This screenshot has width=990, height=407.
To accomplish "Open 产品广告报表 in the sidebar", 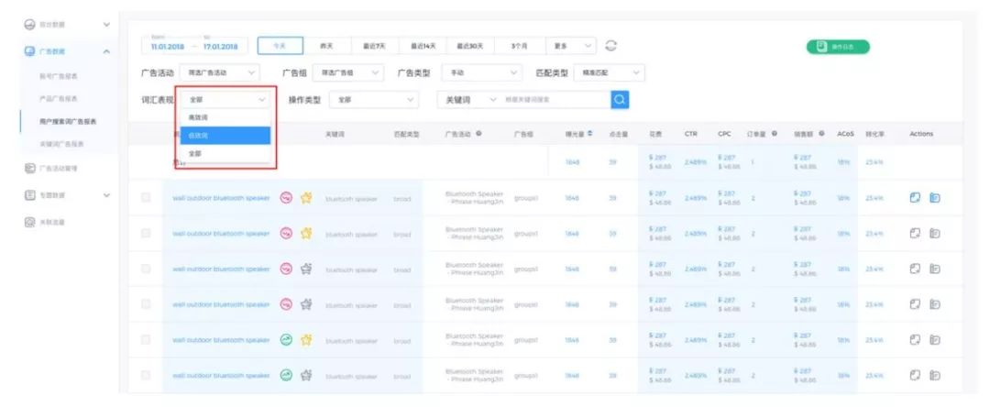I will pyautogui.click(x=58, y=98).
